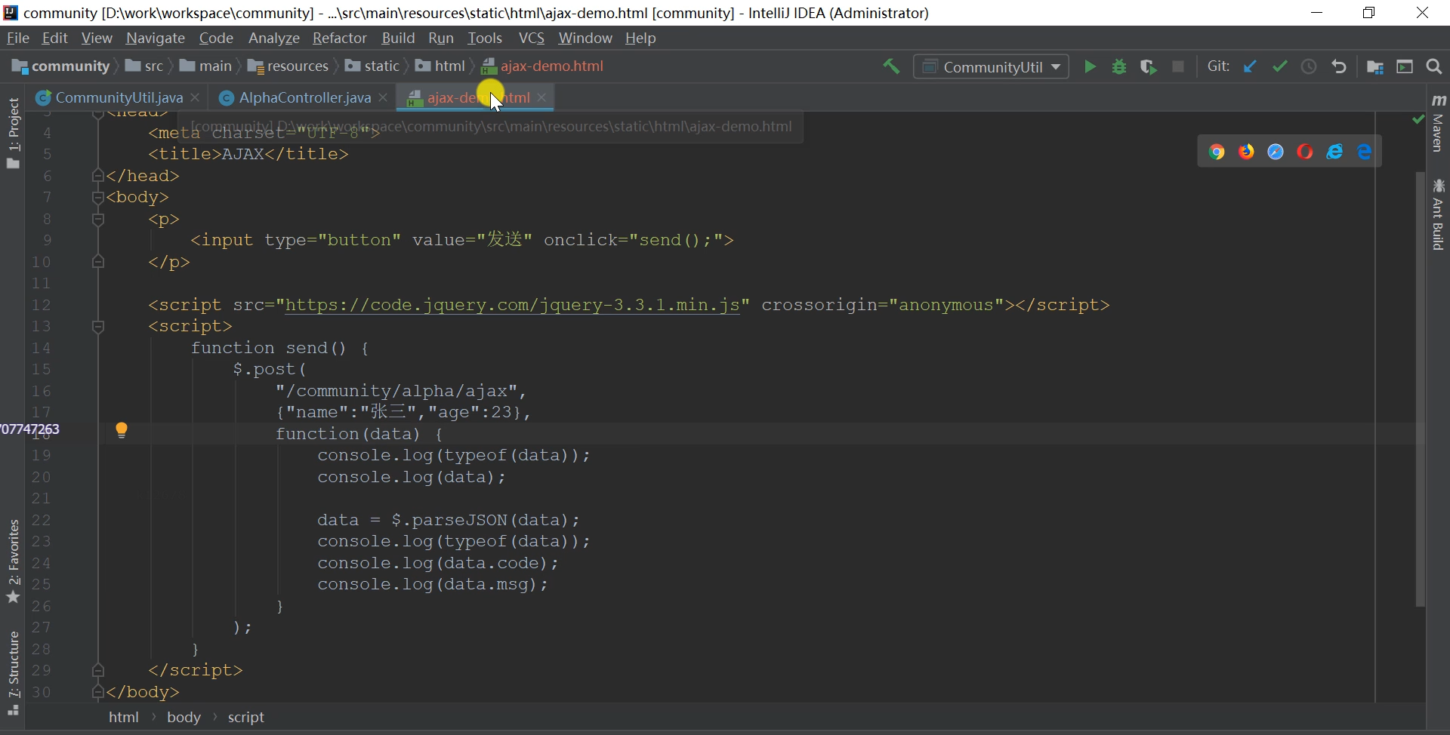Click the html breadcrumb folder
The image size is (1450, 735).
tap(440, 66)
